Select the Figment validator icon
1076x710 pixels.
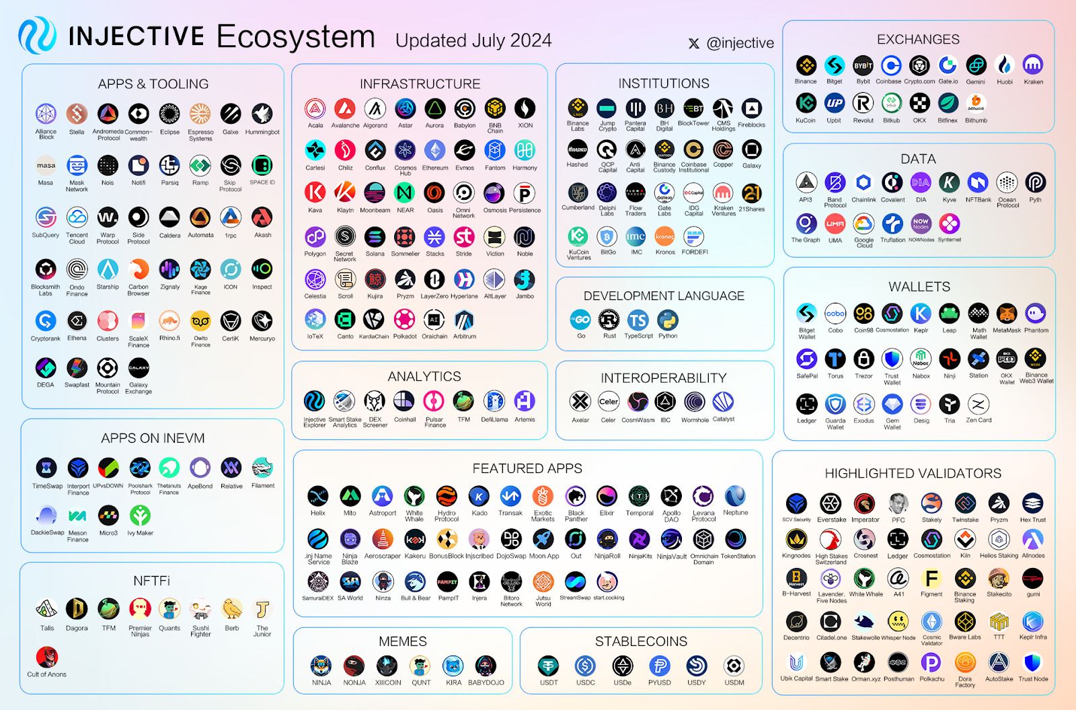(x=931, y=578)
